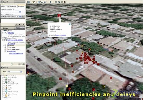
Task: Click the Borders and Labels flag icon
Action: (x=6, y=84)
